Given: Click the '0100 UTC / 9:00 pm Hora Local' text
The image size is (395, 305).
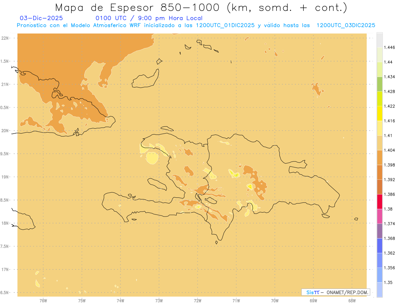Looking at the screenshot, I should pyautogui.click(x=149, y=18).
